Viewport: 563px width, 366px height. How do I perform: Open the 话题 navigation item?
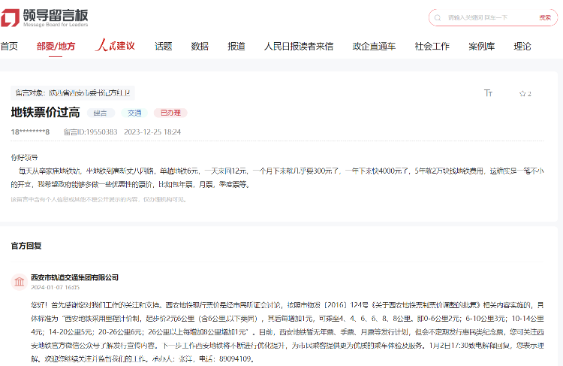pyautogui.click(x=164, y=47)
